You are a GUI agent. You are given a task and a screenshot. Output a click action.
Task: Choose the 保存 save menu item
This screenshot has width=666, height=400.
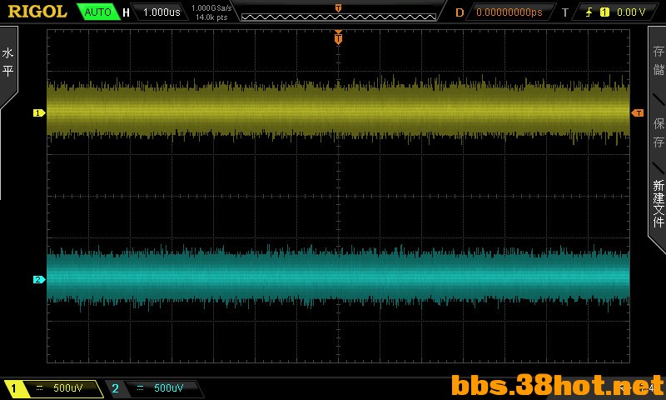pyautogui.click(x=659, y=132)
